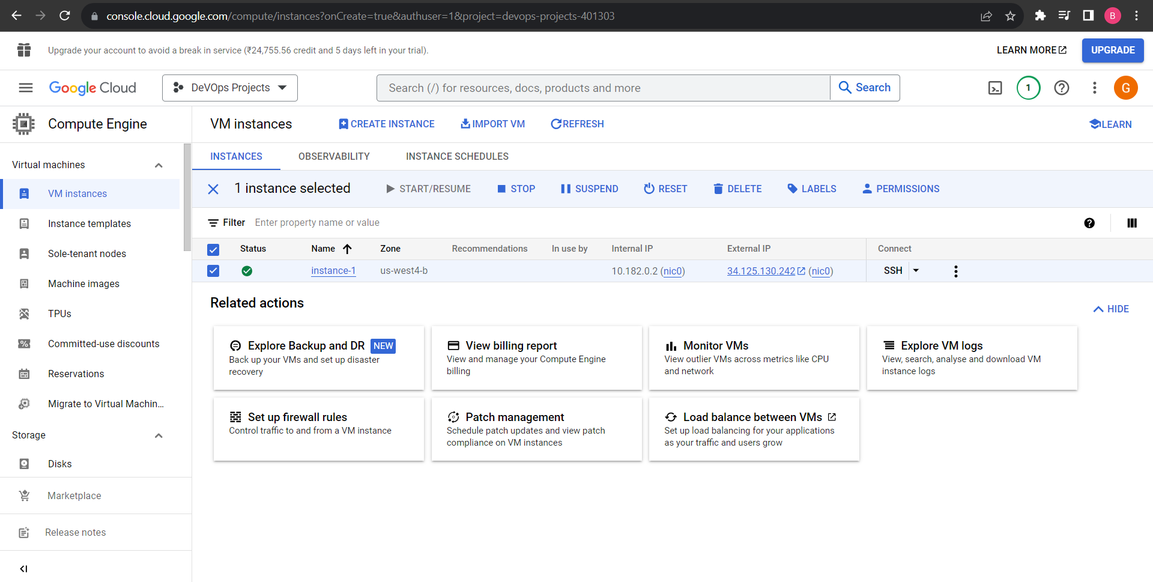Collapse the left sidebar panel
1153x582 pixels.
(24, 568)
